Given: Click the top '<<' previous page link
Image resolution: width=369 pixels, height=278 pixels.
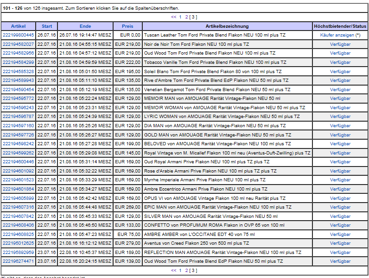Looking at the screenshot, I should [174, 17].
